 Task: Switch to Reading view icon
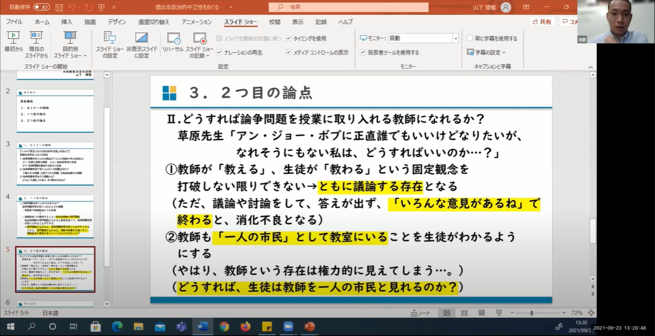tap(482, 313)
